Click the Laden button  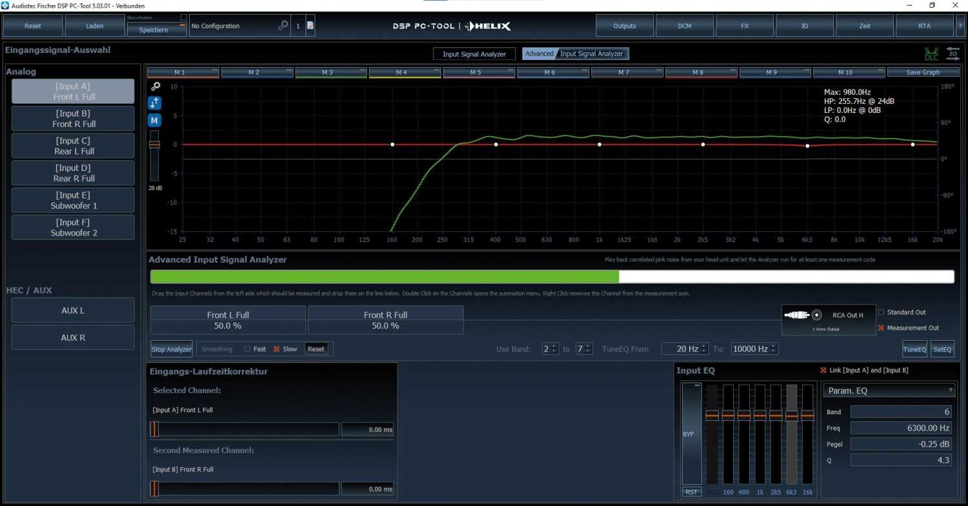pos(95,26)
